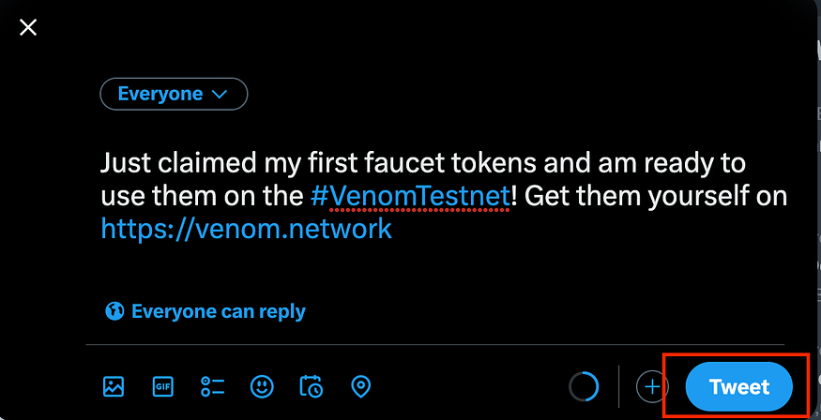The image size is (821, 420).
Task: Change the Everyone can reply setting
Action: 218,311
